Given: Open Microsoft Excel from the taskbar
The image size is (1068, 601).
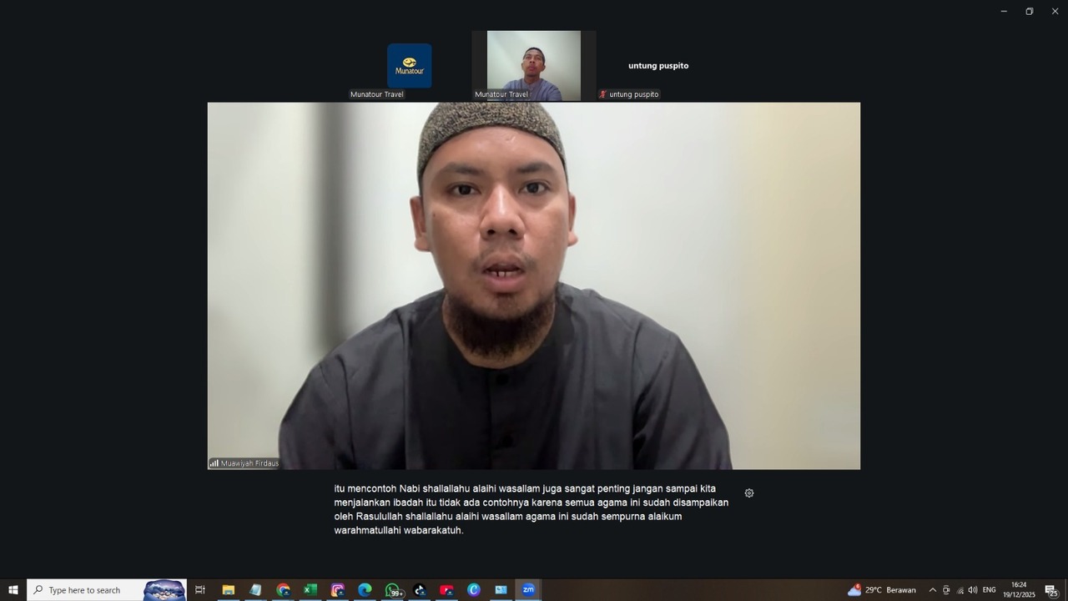Looking at the screenshot, I should click(310, 590).
